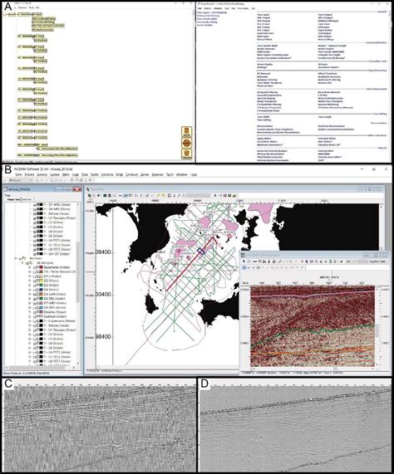Viewport: 394px width, 474px height.
Task: Toggle the D3 horizon checkbox
Action: pos(35,285)
